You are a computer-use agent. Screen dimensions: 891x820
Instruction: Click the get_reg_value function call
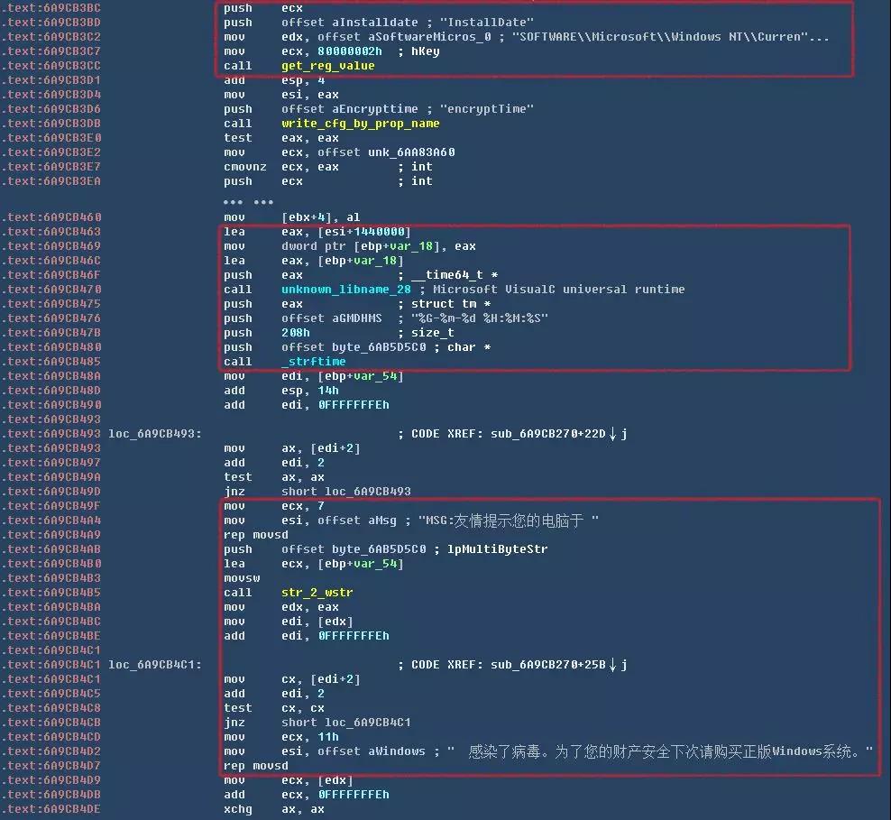point(328,66)
